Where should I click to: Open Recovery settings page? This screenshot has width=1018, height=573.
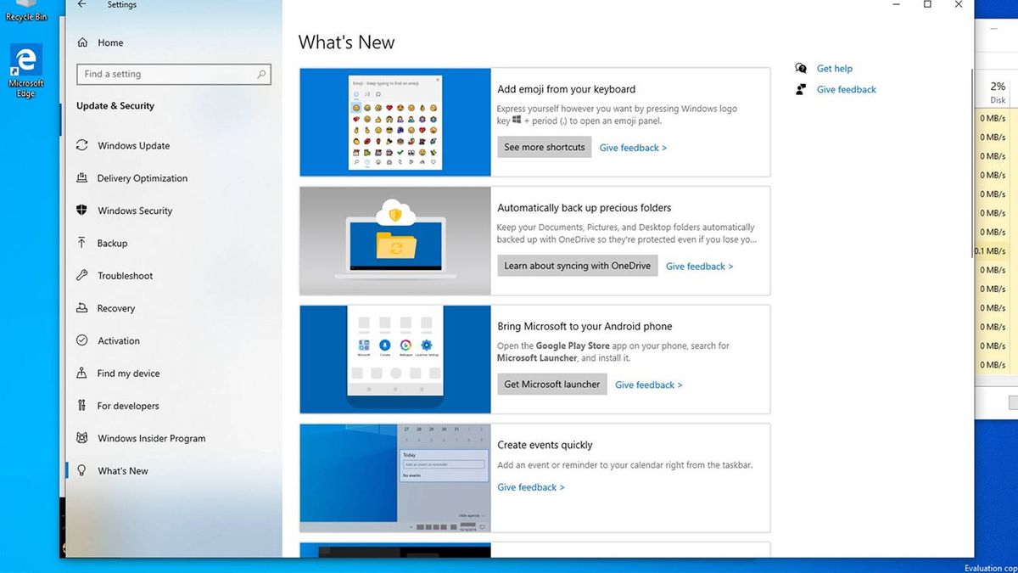click(116, 309)
